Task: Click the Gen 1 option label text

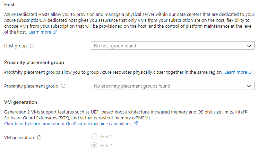Action: pos(106,137)
